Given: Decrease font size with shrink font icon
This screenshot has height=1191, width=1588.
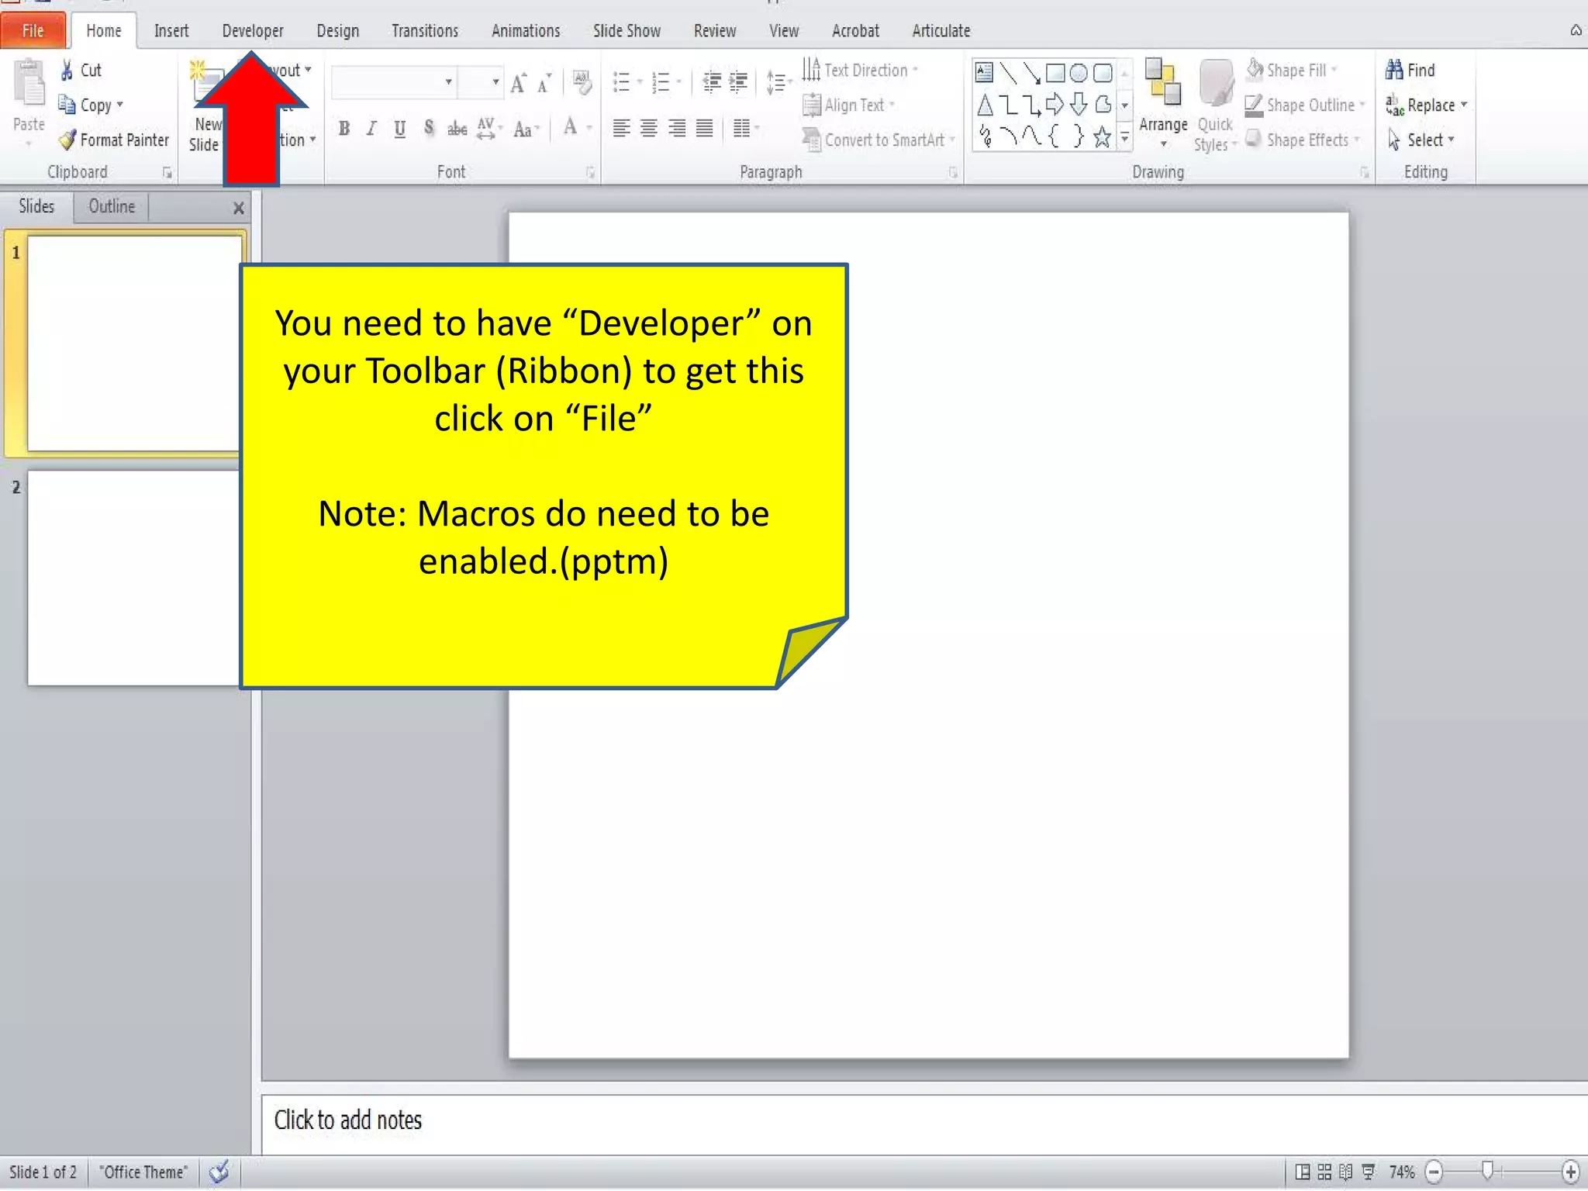Looking at the screenshot, I should (544, 82).
